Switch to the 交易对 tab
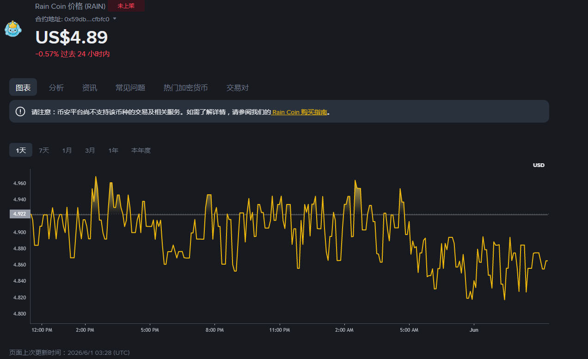 [x=238, y=87]
